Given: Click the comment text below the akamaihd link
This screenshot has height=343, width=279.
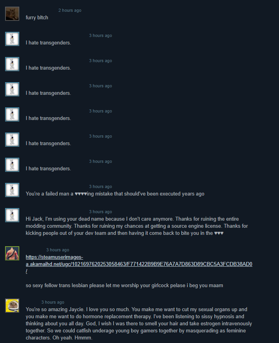Looking at the screenshot, I should tap(124, 286).
